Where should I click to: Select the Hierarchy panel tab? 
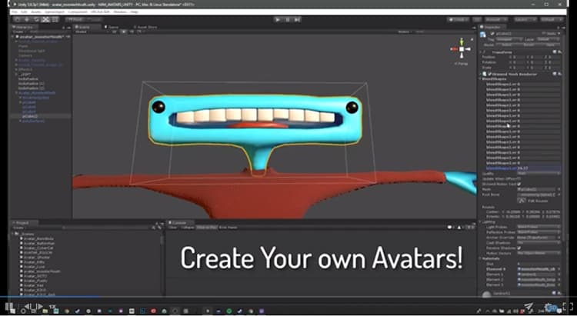[25, 27]
